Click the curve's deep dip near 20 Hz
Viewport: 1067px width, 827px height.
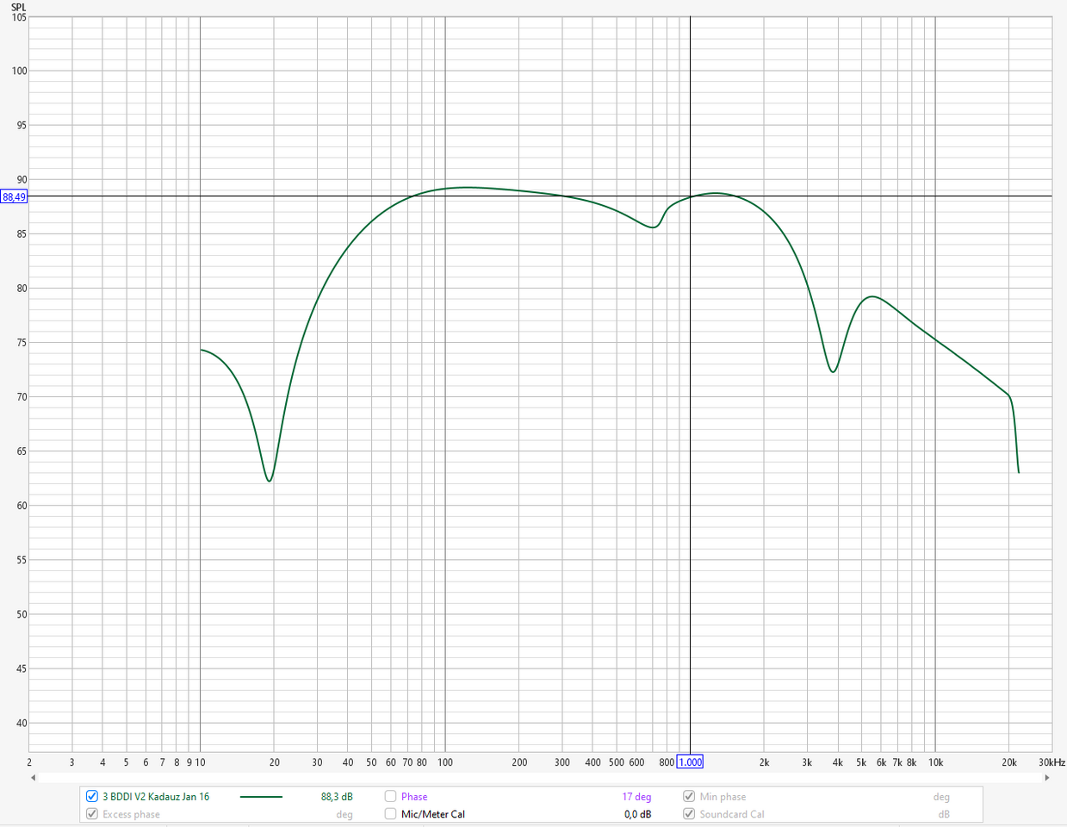pyautogui.click(x=270, y=481)
